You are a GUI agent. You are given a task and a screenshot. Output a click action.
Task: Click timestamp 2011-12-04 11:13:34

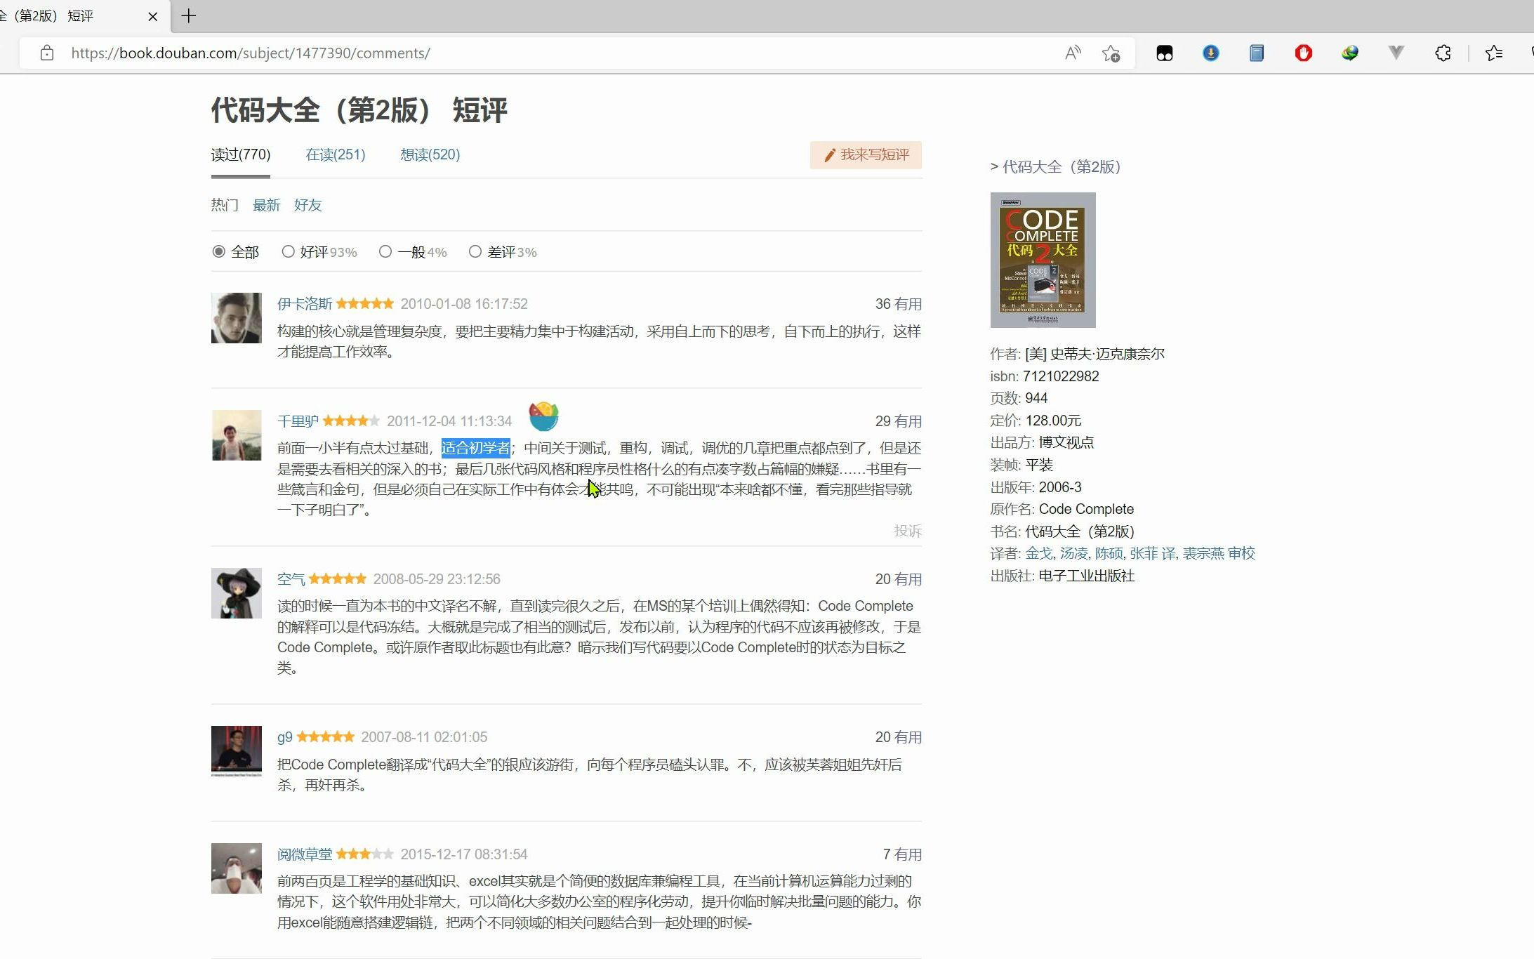(x=449, y=421)
